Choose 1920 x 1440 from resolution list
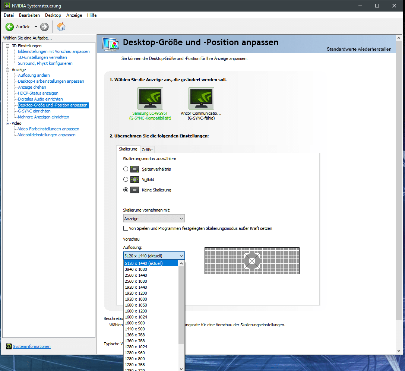405x371 pixels. coord(151,287)
